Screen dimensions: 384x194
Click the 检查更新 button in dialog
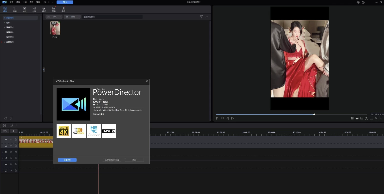(x=67, y=160)
